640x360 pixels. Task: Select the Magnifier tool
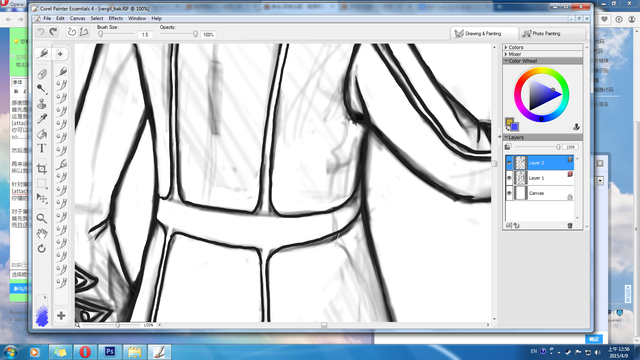pyautogui.click(x=42, y=218)
